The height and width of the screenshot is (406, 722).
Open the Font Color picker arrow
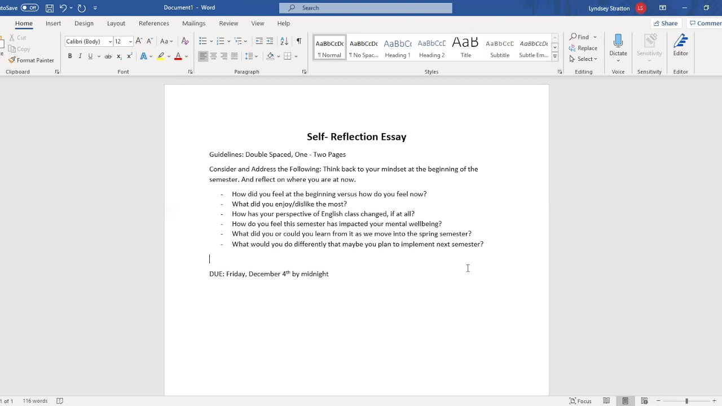pos(187,56)
